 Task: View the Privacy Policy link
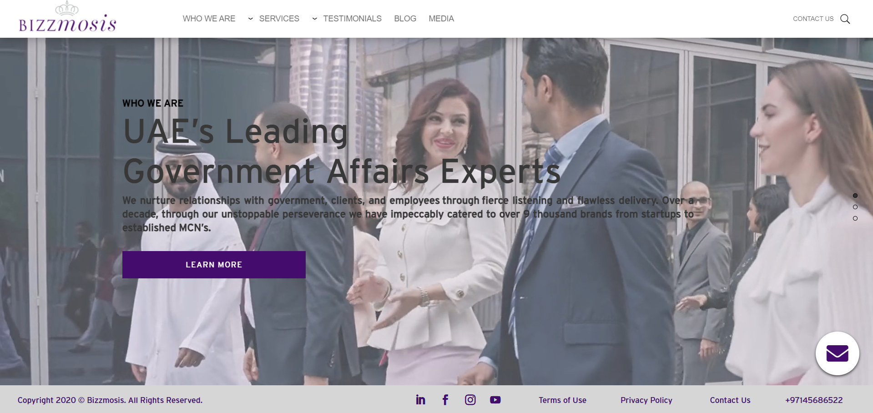tap(646, 400)
